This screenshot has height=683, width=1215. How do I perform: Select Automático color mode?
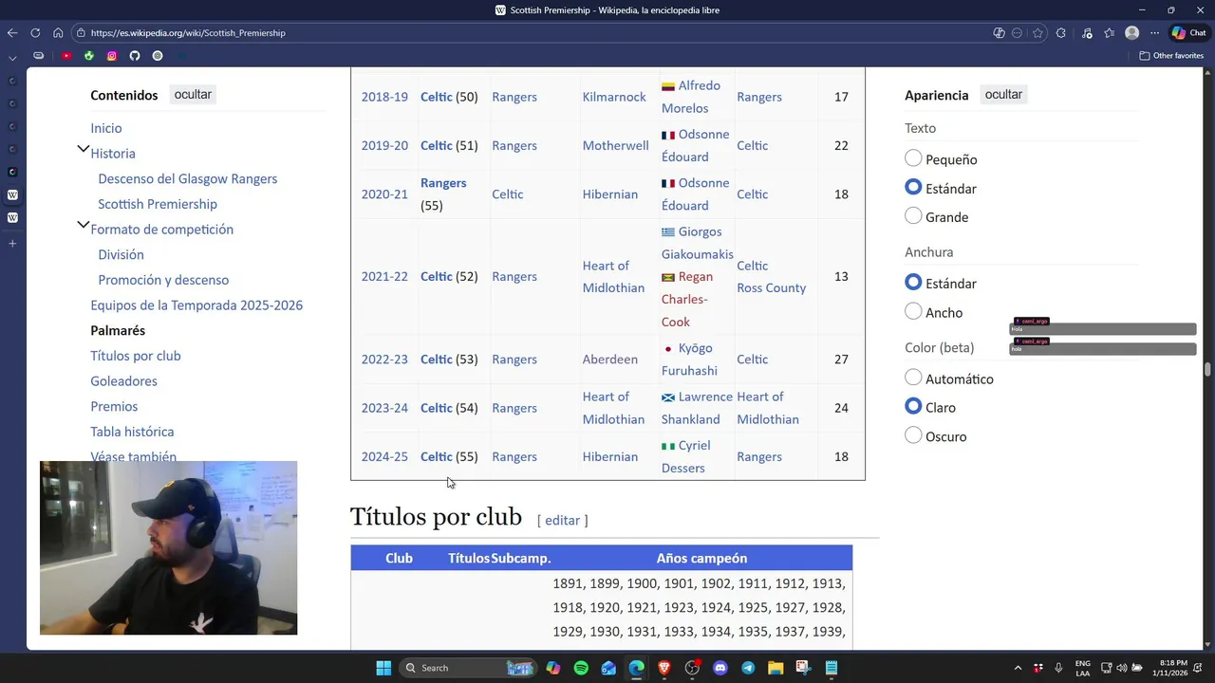click(913, 378)
